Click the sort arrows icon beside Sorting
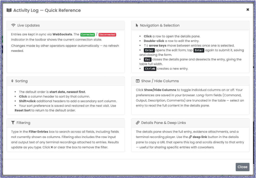The width and height of the screenshot is (256, 178). [x=12, y=81]
